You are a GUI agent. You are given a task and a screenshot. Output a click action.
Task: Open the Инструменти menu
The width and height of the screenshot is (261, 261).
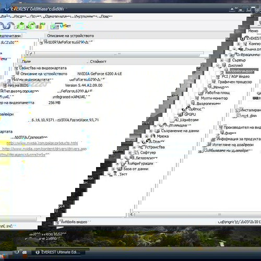86,17
